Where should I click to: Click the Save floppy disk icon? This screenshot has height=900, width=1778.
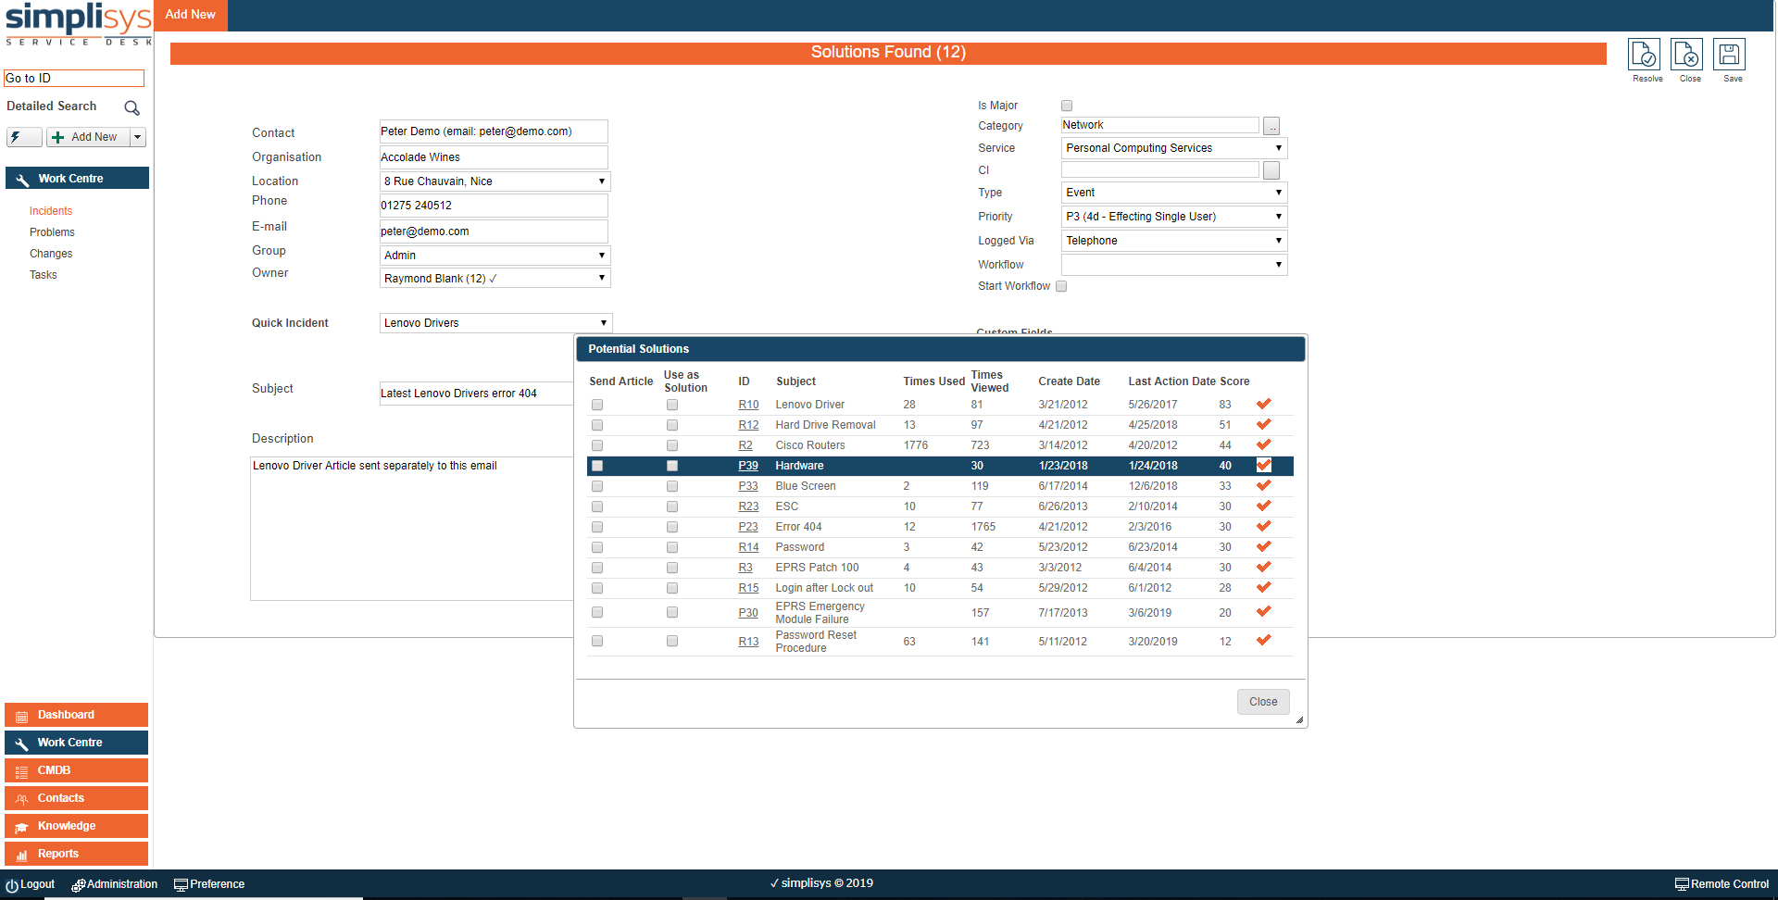pyautogui.click(x=1729, y=56)
